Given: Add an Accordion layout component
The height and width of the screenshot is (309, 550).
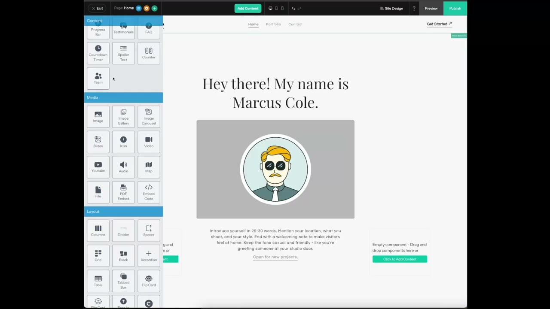Looking at the screenshot, I should [x=149, y=256].
